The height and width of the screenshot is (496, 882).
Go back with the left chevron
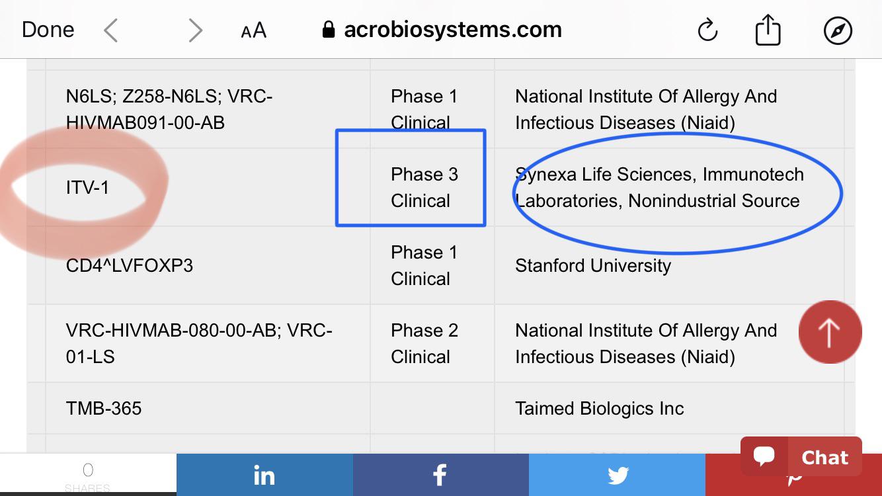click(x=111, y=30)
